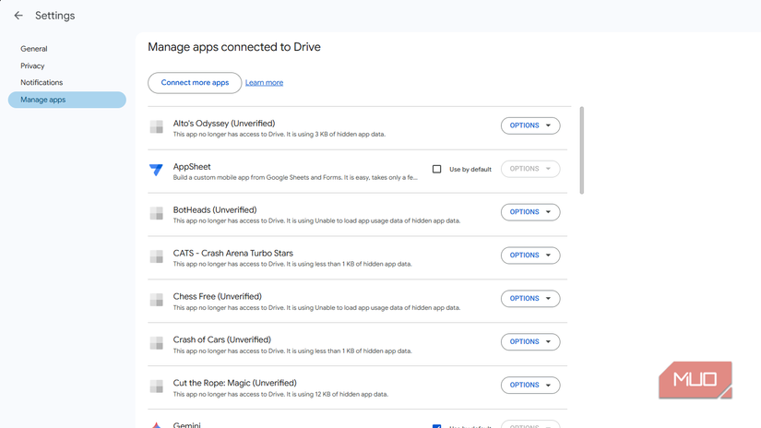
Task: Click Cut the Rope: Magic placeholder icon
Action: pyautogui.click(x=156, y=386)
